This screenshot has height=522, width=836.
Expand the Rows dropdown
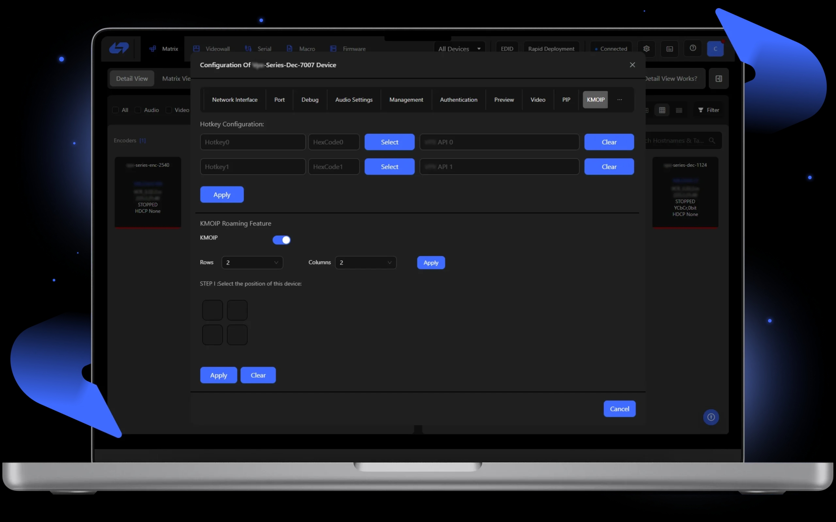tap(252, 262)
